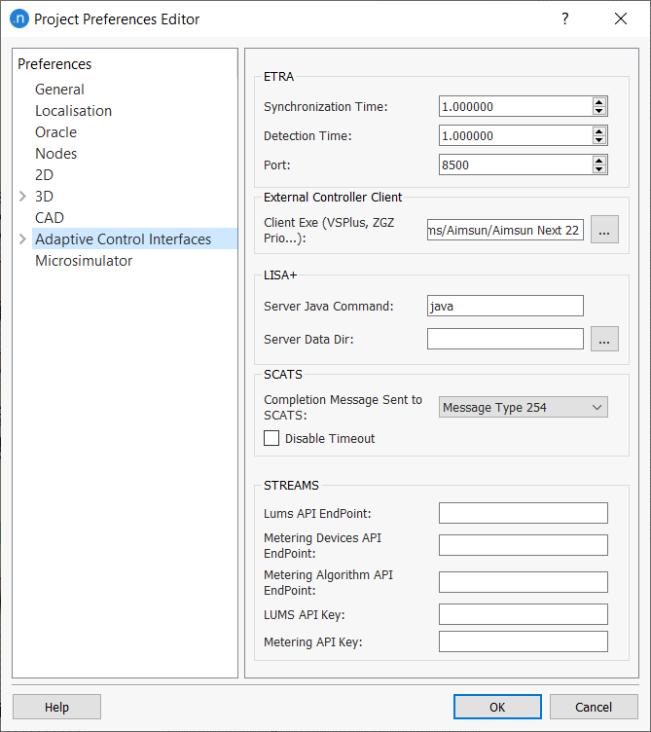Open Oracle preferences

(x=56, y=132)
